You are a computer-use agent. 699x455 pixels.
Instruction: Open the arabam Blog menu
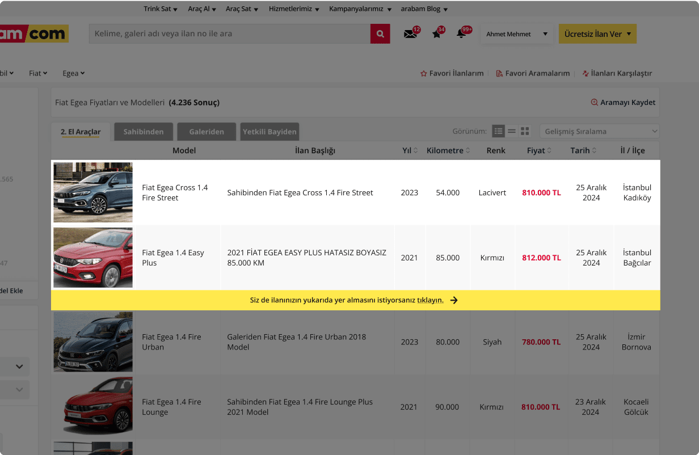point(424,9)
